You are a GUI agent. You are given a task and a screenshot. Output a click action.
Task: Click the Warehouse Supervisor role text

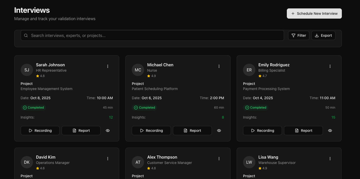click(277, 163)
